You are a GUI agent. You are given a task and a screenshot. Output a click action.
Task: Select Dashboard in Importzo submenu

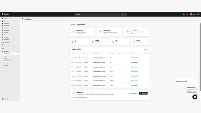(10, 54)
